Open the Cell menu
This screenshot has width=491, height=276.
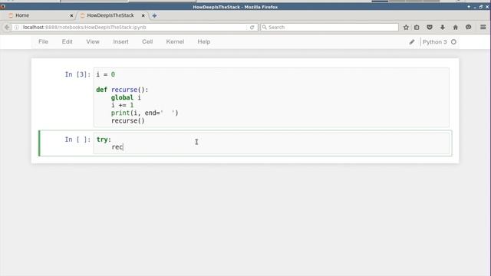(147, 41)
